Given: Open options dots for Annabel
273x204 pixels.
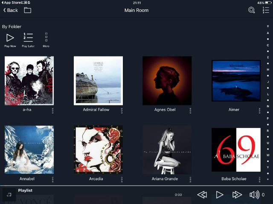Looking at the screenshot, I should pos(52,180).
